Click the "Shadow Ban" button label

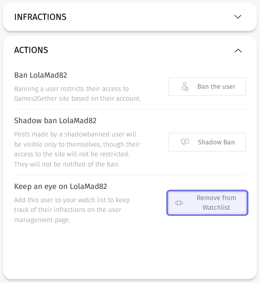[216, 142]
